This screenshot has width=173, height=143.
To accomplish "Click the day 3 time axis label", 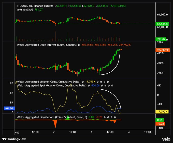I will (x=91, y=132).
